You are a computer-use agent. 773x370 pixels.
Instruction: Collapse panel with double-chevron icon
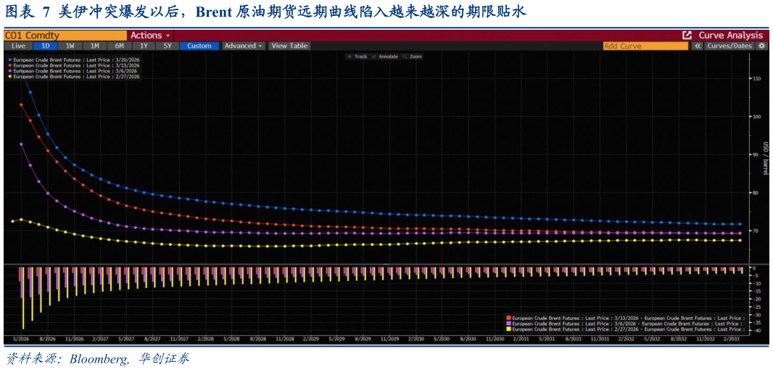(697, 46)
